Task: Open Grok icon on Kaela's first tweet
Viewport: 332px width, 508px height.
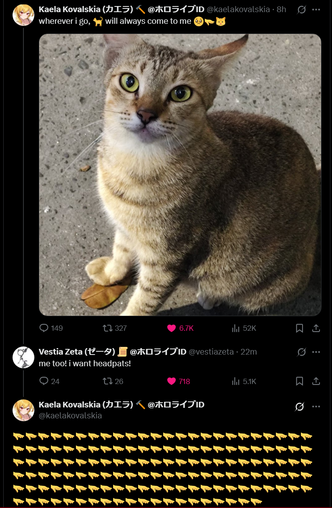Action: point(301,10)
